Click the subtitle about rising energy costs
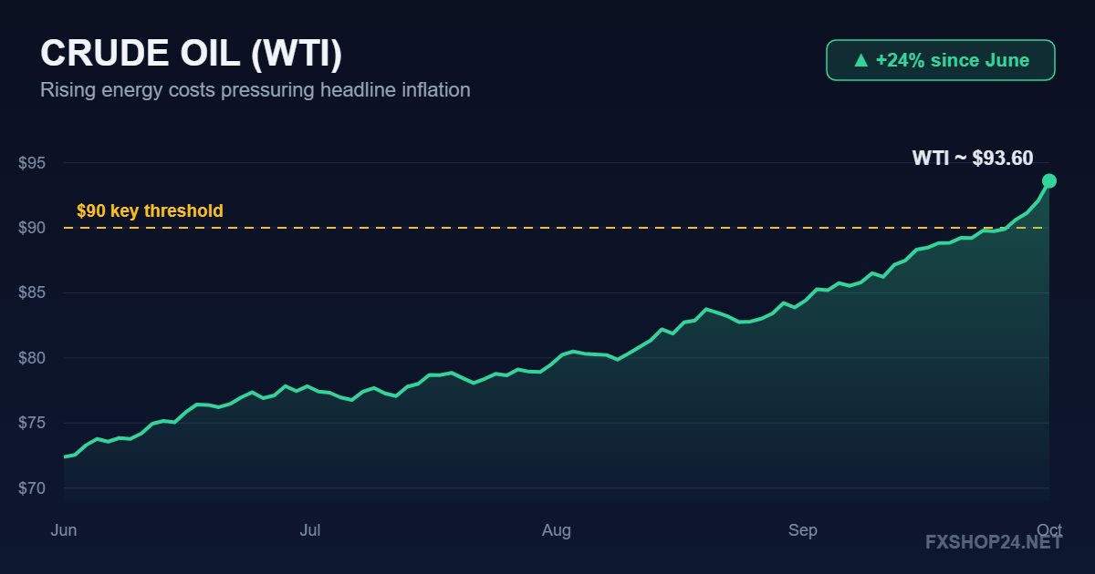Screen dimensions: 1095x574 (x=255, y=90)
